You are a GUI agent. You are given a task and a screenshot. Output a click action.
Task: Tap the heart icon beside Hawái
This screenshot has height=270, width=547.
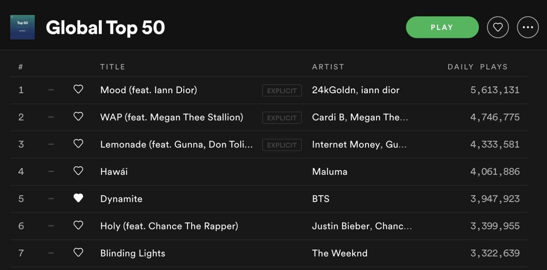coord(78,171)
